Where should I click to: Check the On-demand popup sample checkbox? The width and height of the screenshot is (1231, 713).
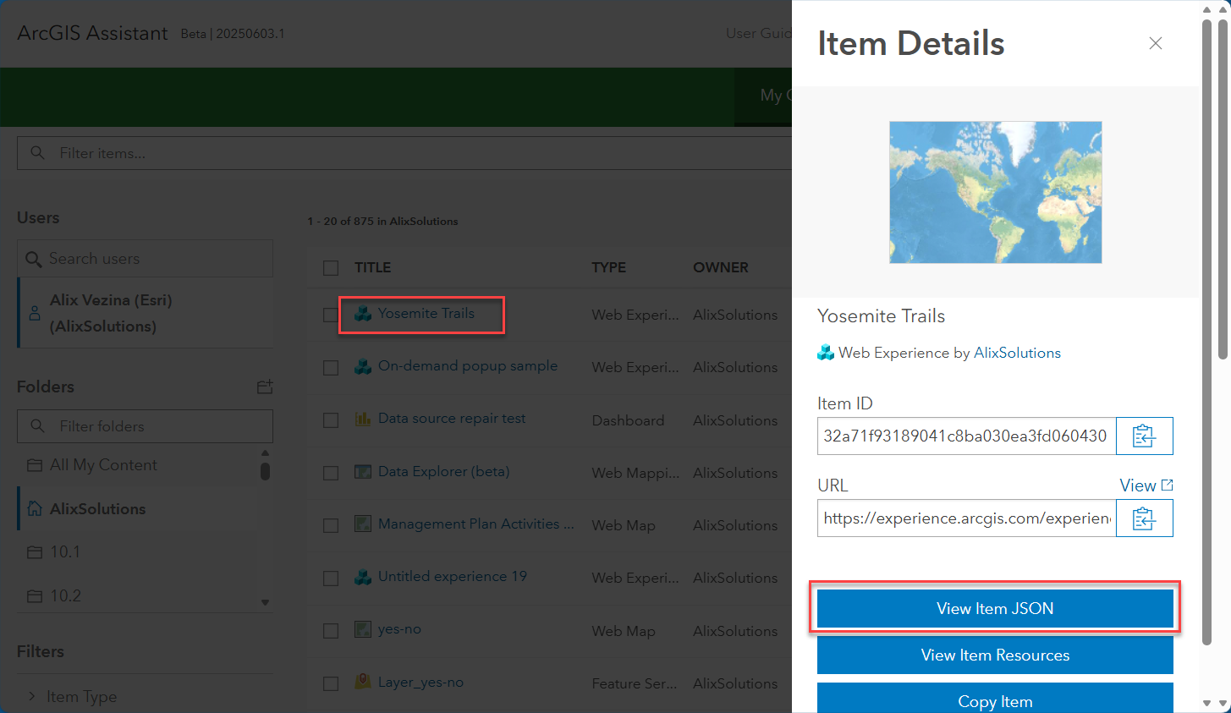tap(331, 368)
